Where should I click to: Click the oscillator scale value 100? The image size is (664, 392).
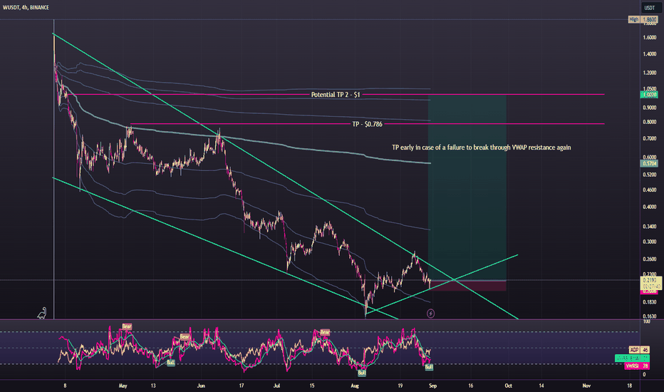tap(646, 322)
